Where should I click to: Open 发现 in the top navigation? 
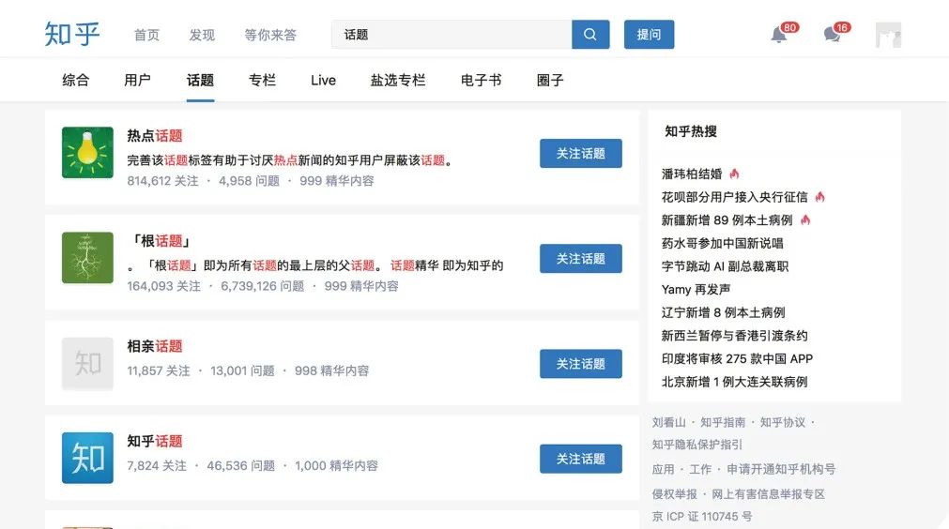[x=202, y=35]
